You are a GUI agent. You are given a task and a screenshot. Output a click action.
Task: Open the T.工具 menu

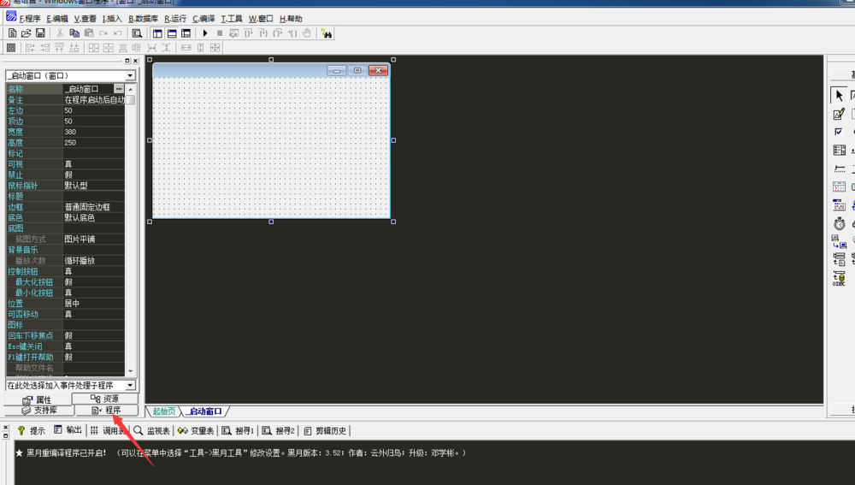tap(231, 19)
